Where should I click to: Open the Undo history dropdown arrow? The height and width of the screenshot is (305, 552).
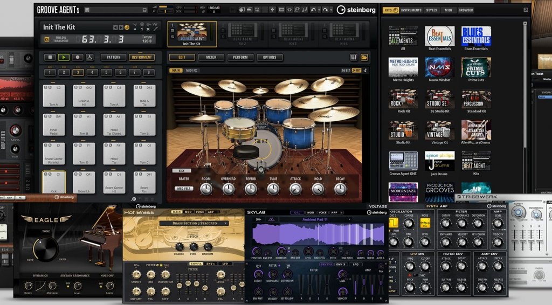319,10
